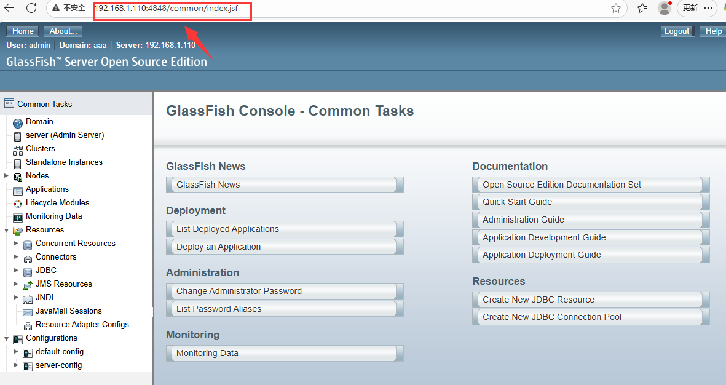726x385 pixels.
Task: Click the navigation pane splitter handle
Action: coord(151,312)
